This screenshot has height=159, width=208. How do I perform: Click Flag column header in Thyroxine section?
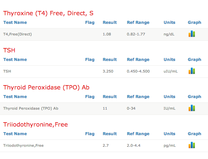[90, 23]
